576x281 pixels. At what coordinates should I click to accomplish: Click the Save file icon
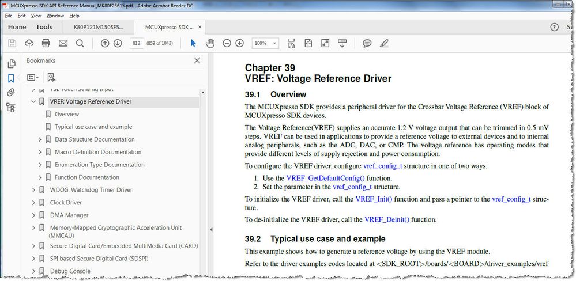pos(12,43)
